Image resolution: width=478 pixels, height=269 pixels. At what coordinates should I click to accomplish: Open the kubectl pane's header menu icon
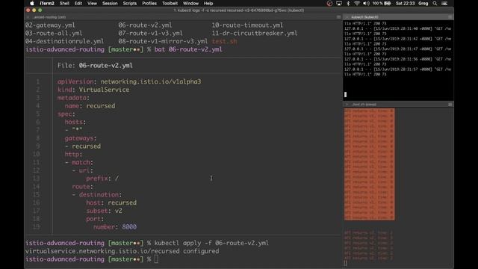click(x=450, y=17)
